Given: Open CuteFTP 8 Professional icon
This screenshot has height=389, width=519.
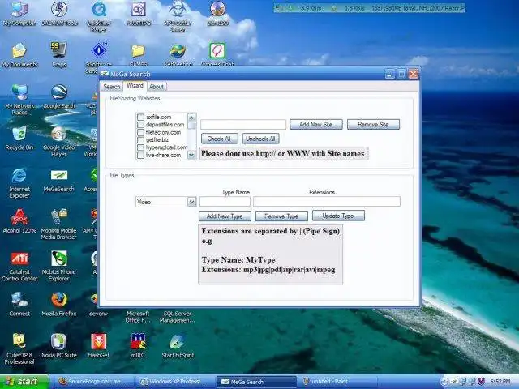Looking at the screenshot, I should pos(19,349).
